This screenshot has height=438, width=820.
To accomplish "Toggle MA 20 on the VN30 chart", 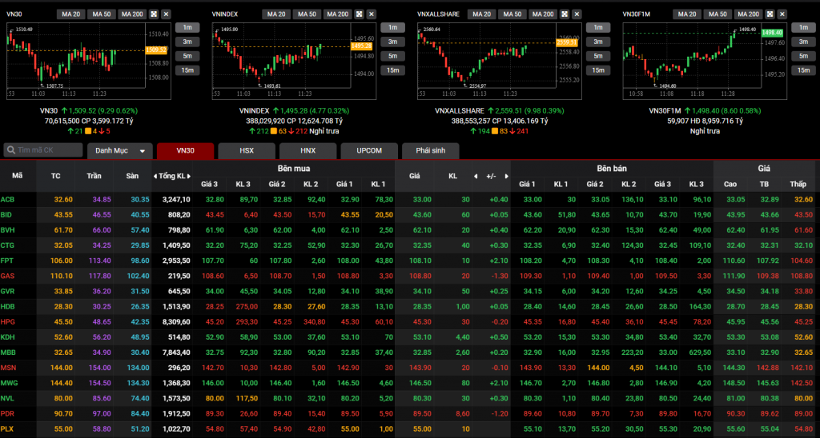I will coord(70,14).
